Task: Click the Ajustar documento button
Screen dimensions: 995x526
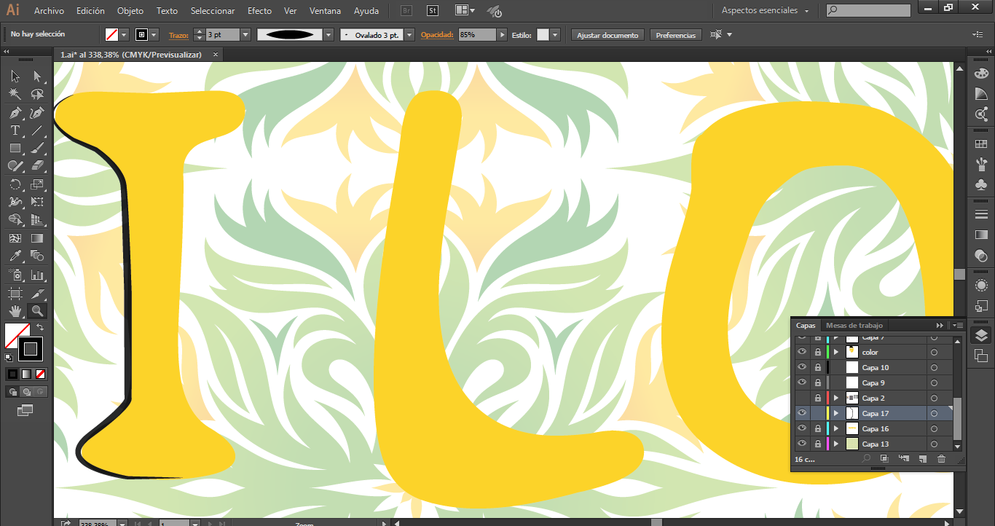Action: (x=607, y=35)
